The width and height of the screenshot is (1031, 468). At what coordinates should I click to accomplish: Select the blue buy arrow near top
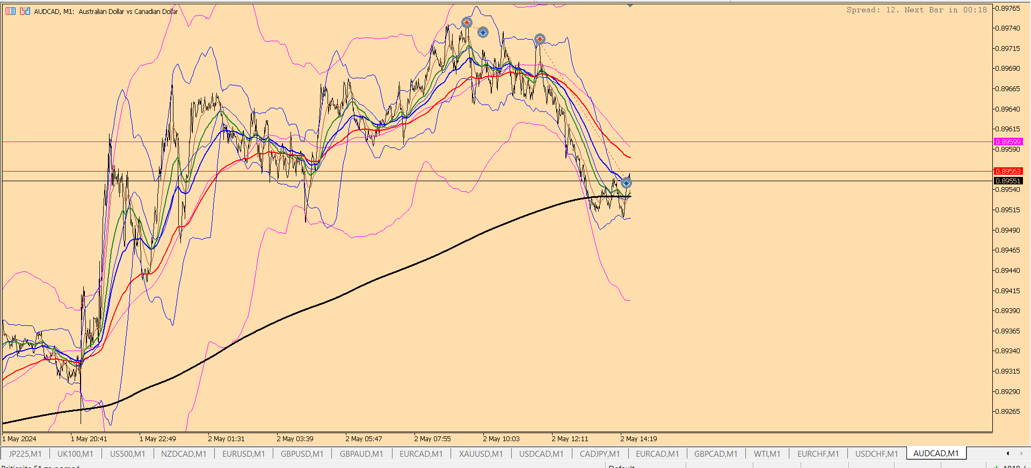pyautogui.click(x=483, y=33)
